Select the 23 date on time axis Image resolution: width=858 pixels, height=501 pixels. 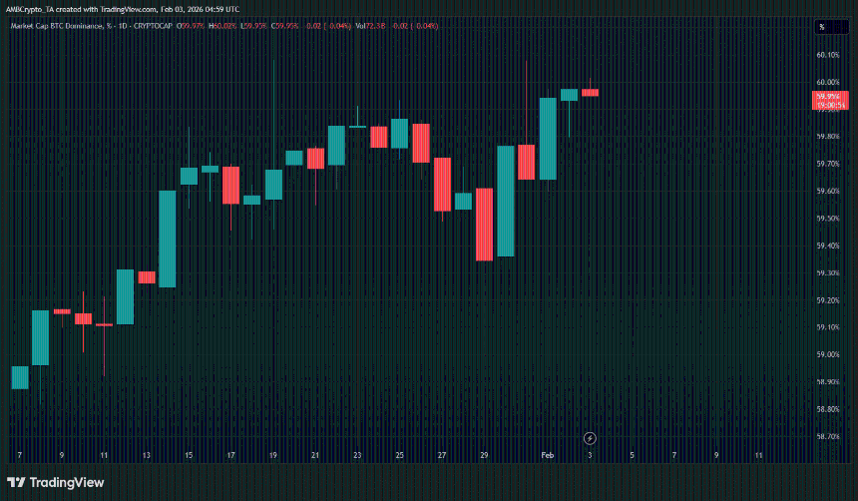[357, 454]
